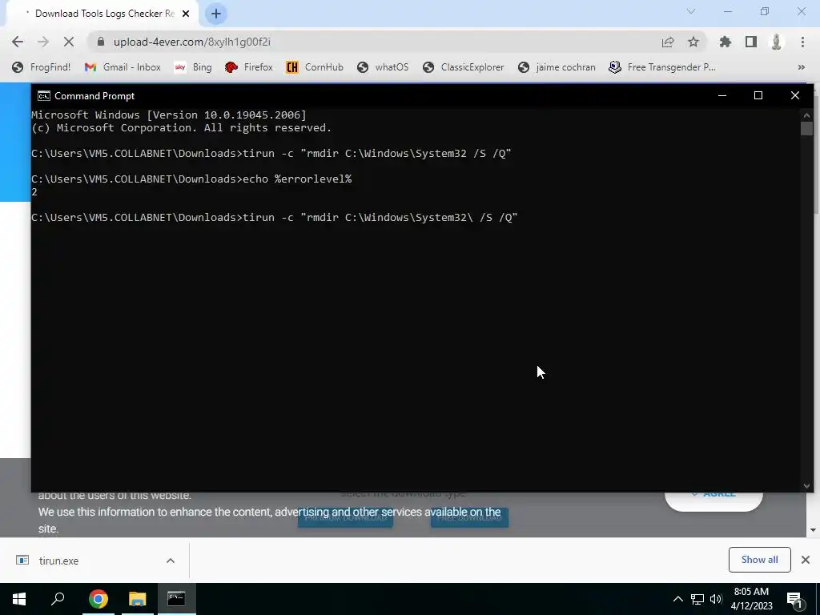Click the volume speaker tray icon
The image size is (820, 615).
coord(716,599)
